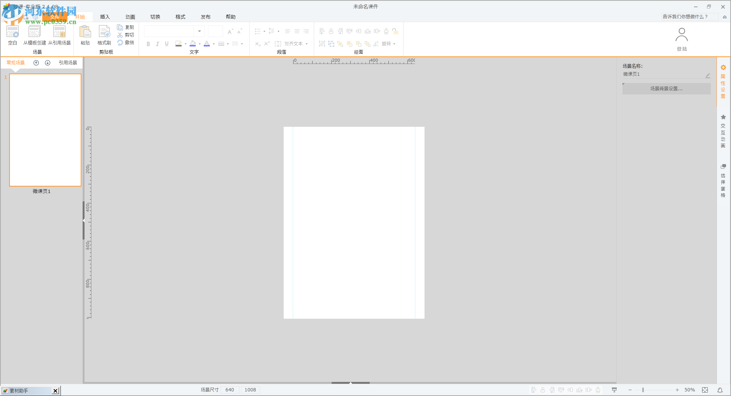Open the 帮助 ribbon tab
This screenshot has width=731, height=396.
(x=231, y=17)
